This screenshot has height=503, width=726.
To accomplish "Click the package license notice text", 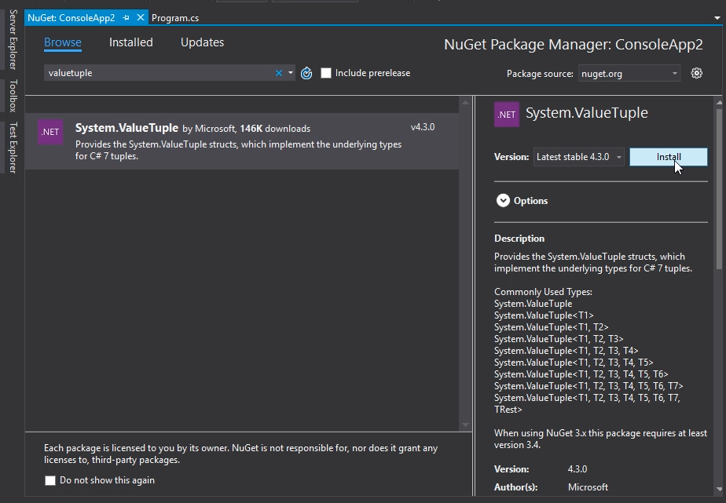I will pos(240,454).
